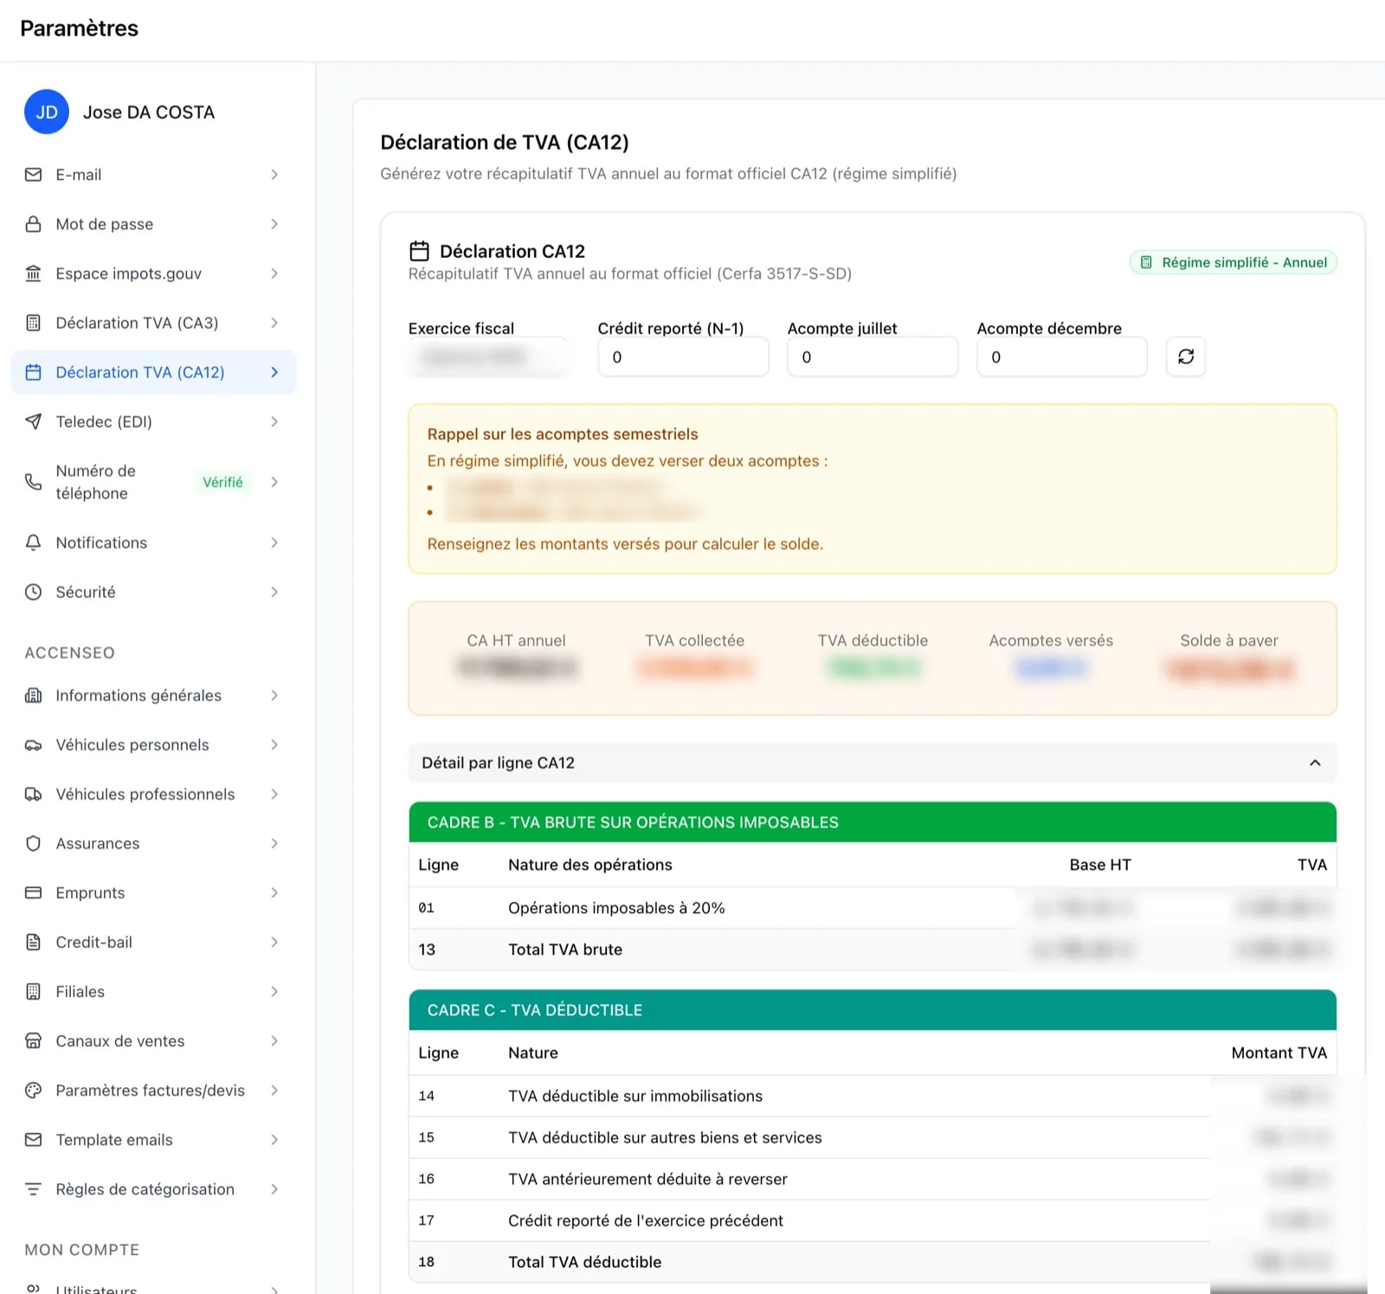Click the bank icon for Espace impots.gouv
1385x1294 pixels.
(33, 274)
